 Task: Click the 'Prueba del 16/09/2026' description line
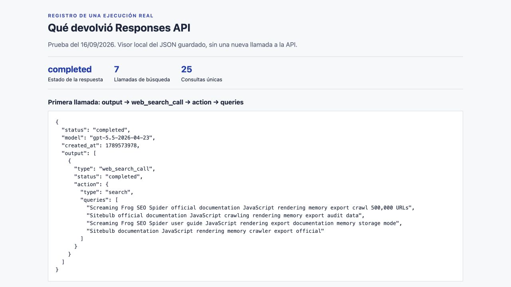tap(172, 44)
